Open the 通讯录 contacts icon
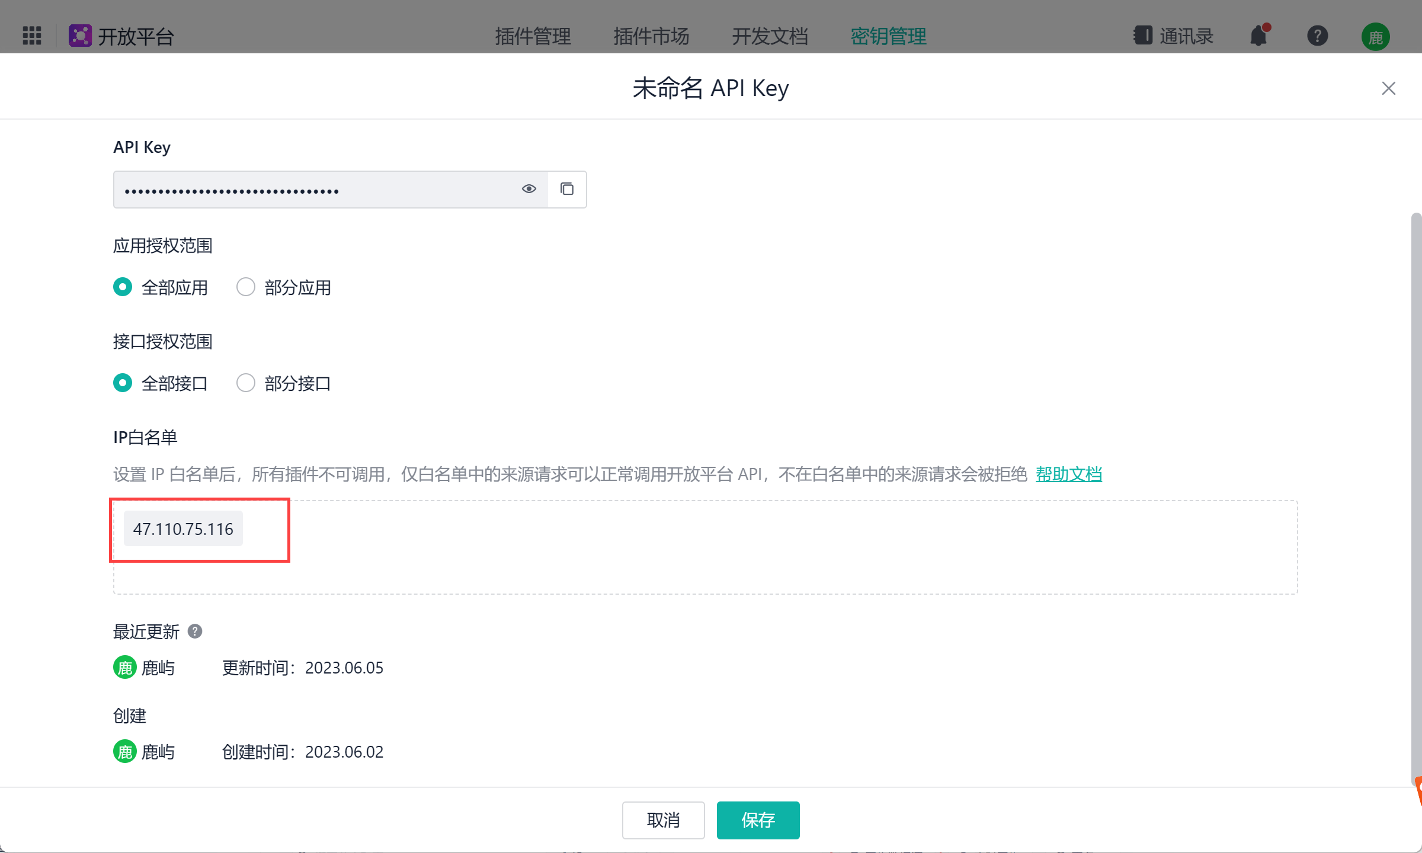 (x=1143, y=36)
